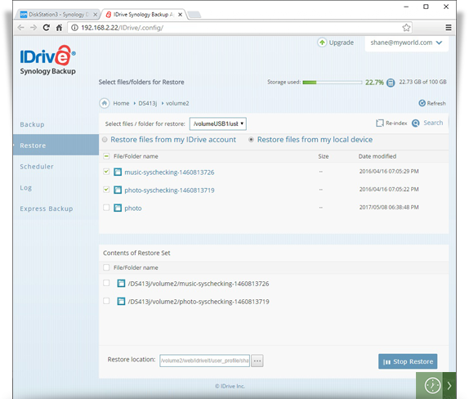Switch to IDrive Synology Backup browser tab
Viewport: 469px width, 399px height.
pos(144,15)
